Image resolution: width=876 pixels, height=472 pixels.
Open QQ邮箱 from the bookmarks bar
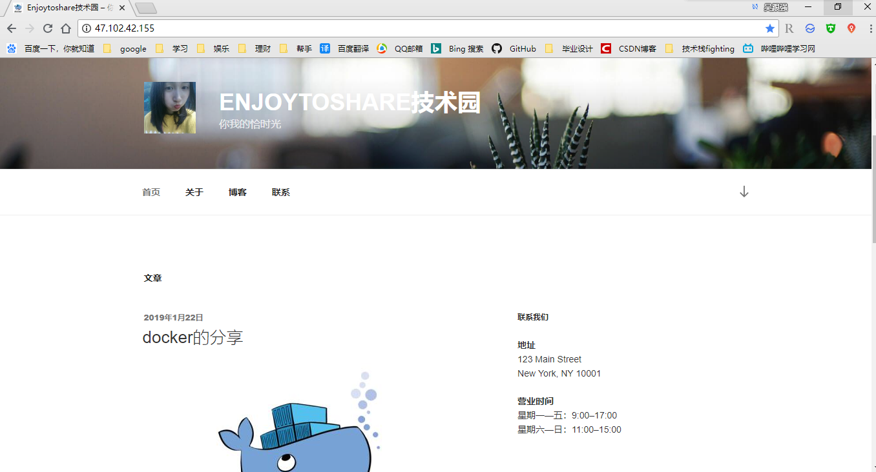pos(407,48)
